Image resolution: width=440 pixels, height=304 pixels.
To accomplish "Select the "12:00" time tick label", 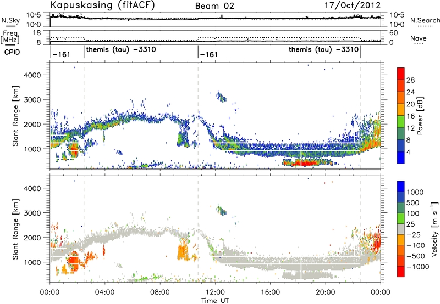I will tap(215, 292).
